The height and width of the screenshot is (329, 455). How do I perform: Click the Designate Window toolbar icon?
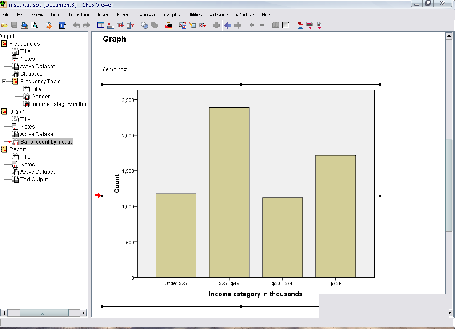click(216, 25)
